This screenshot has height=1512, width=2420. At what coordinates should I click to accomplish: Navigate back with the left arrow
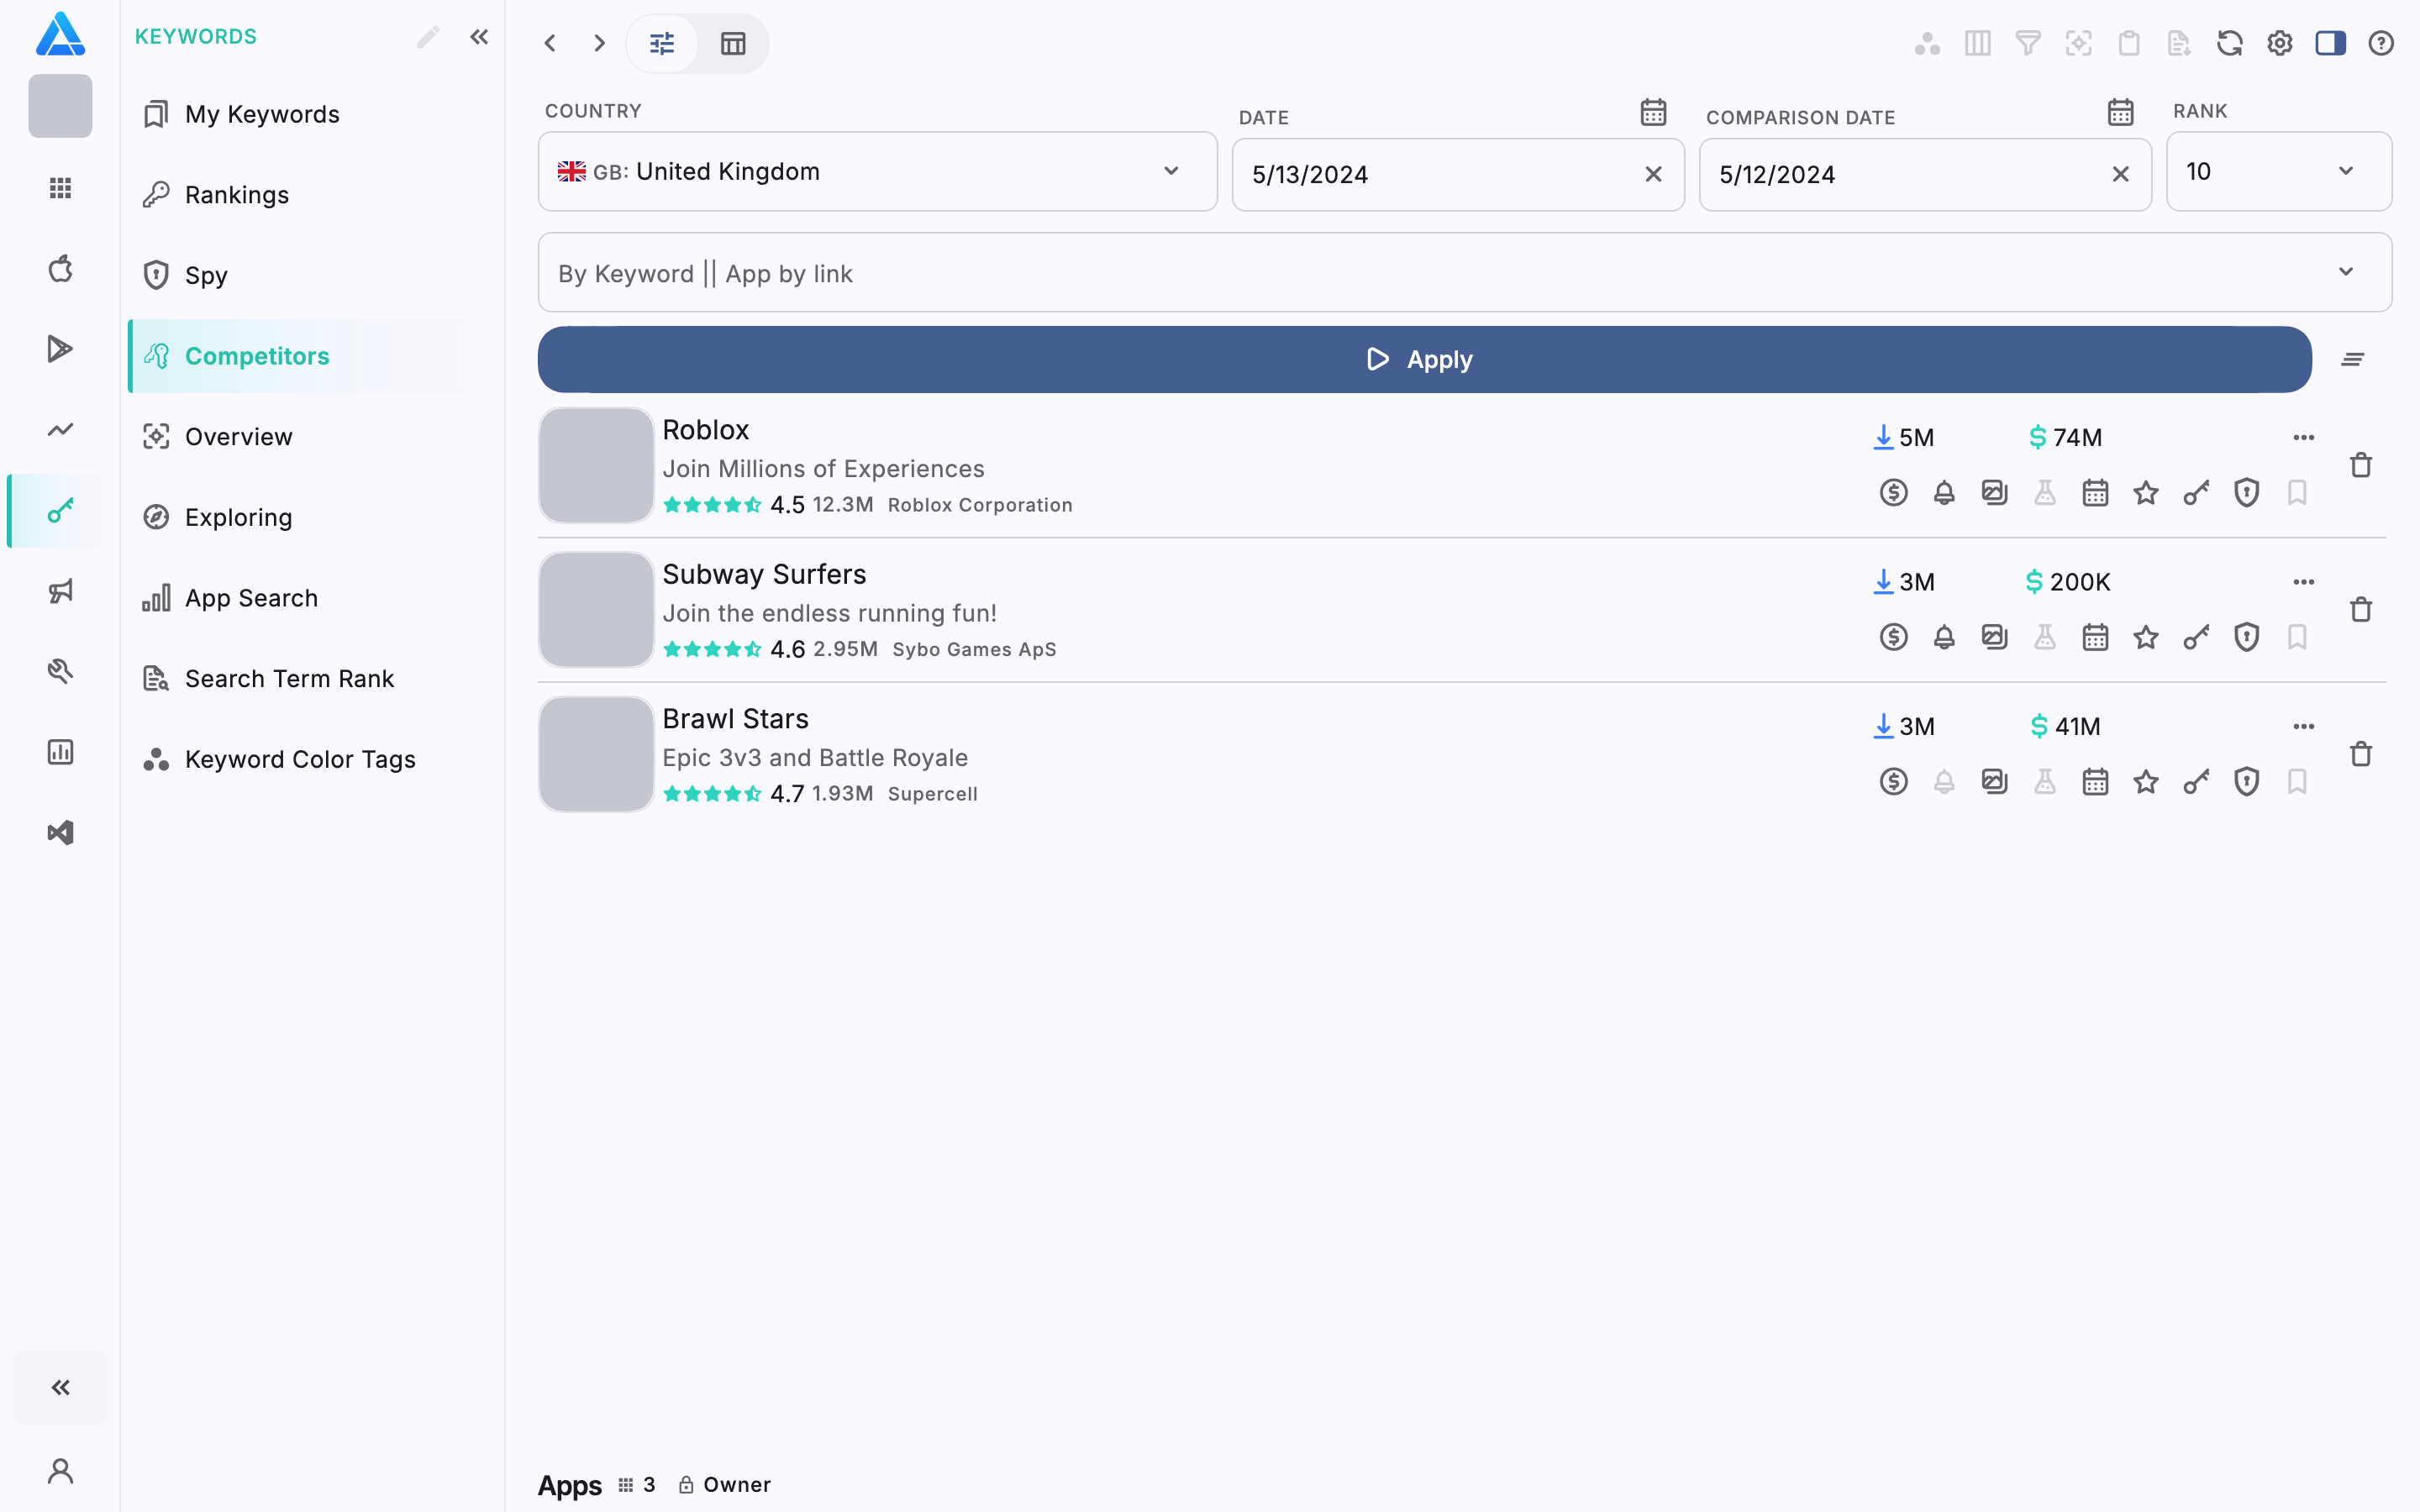point(550,43)
